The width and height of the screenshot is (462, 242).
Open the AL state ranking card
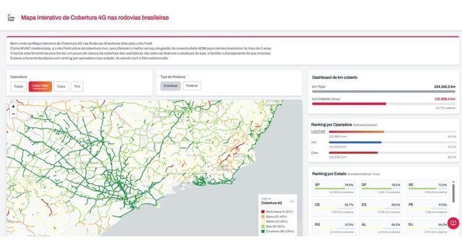click(x=381, y=228)
